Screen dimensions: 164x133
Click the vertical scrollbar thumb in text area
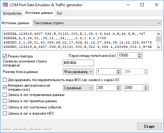[158, 39]
